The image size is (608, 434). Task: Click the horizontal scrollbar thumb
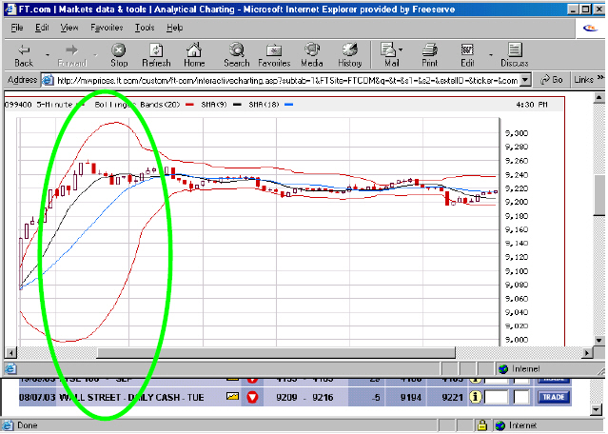(276, 353)
